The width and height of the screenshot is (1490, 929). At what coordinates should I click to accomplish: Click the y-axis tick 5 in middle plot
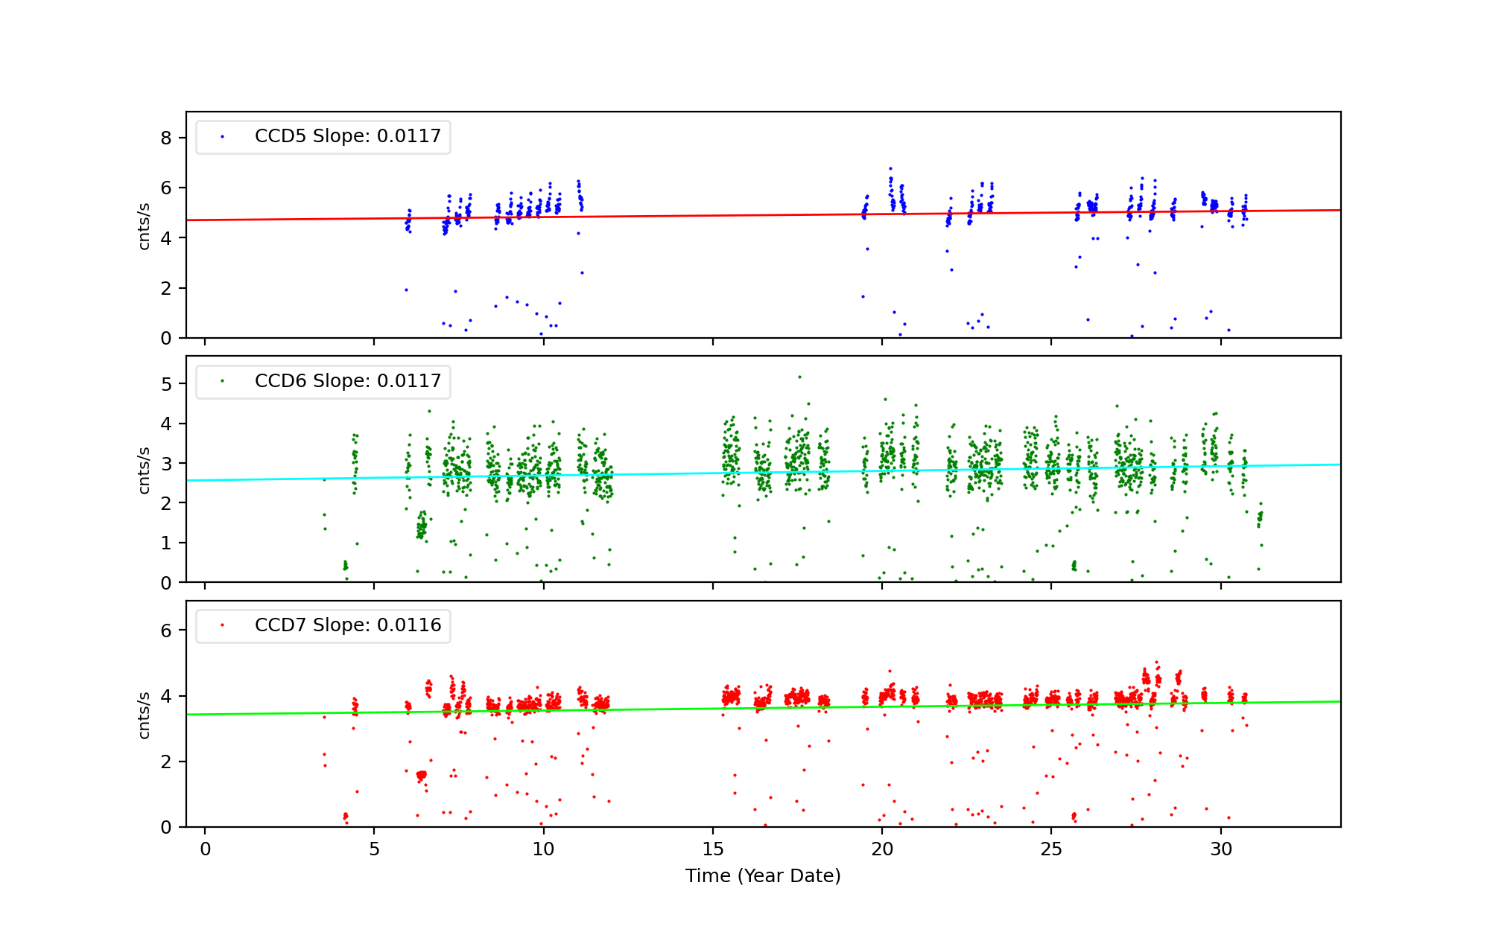(x=165, y=384)
